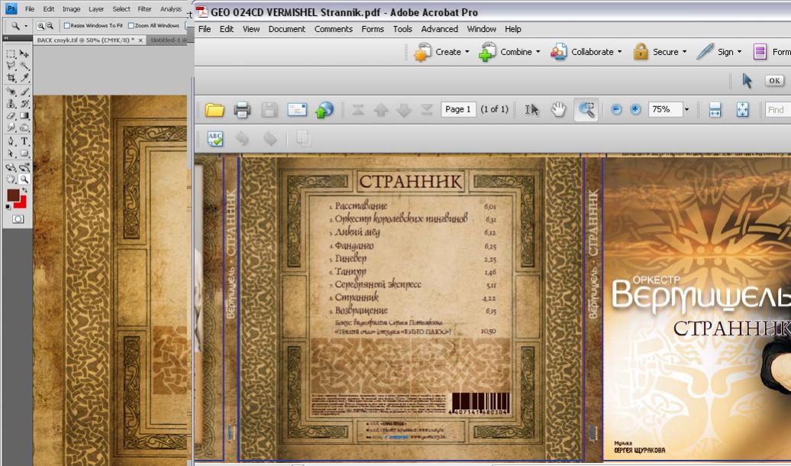Open Photoshop's Image menu
Image resolution: width=791 pixels, height=466 pixels.
pos(71,9)
